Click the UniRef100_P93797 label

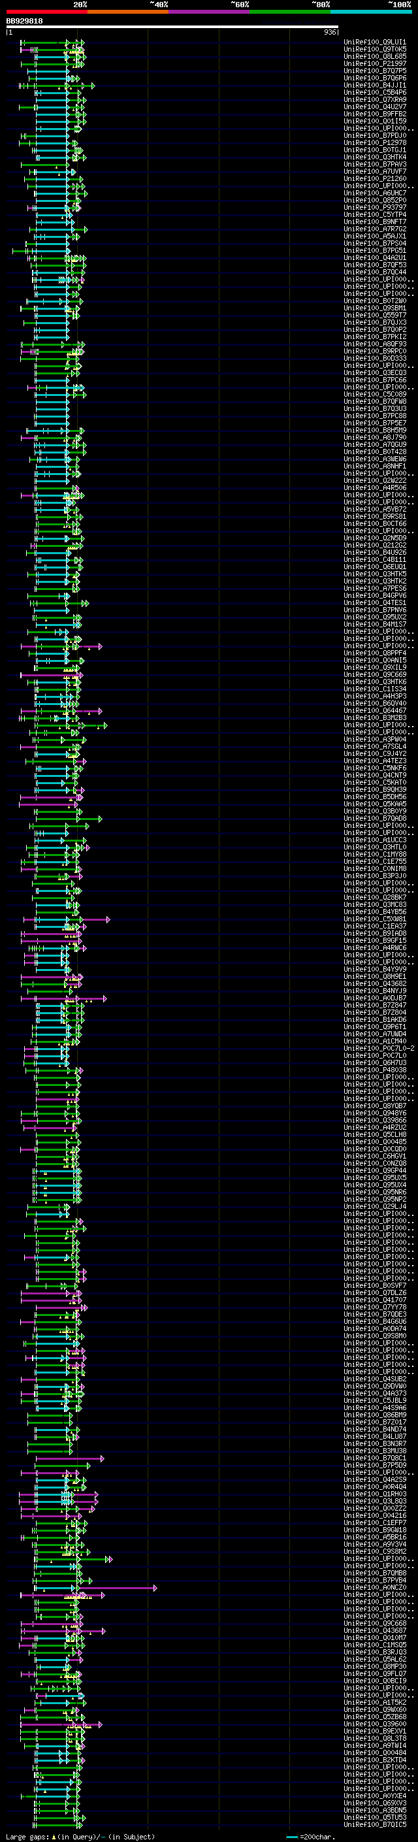click(x=375, y=207)
